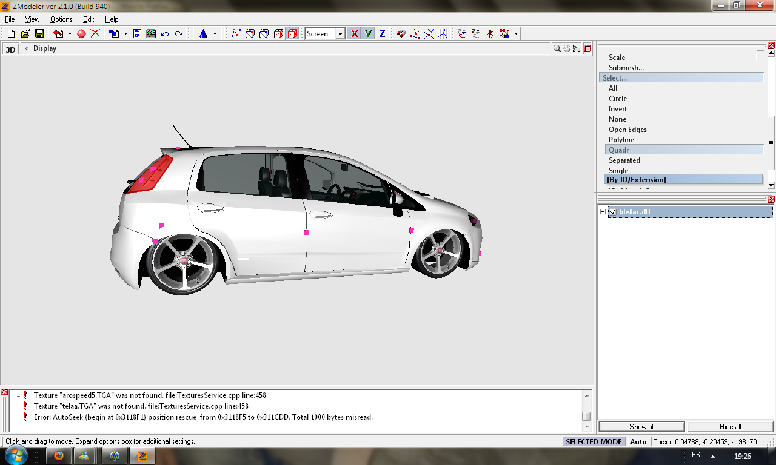Uncheck the blistac.dff visibility checkbox

click(x=613, y=212)
